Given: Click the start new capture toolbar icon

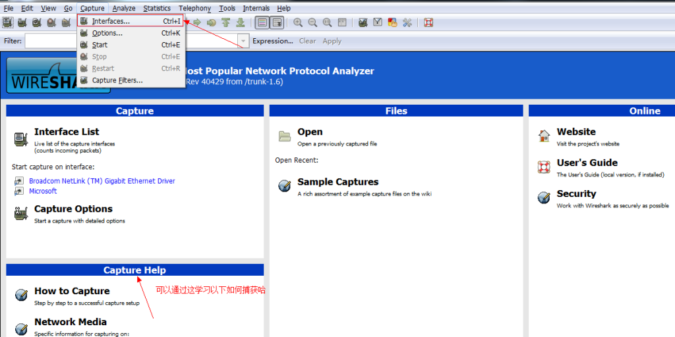Looking at the screenshot, I should tap(37, 22).
